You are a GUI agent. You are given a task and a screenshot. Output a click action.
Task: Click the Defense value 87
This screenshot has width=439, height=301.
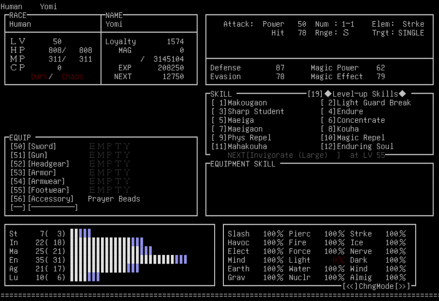click(280, 68)
